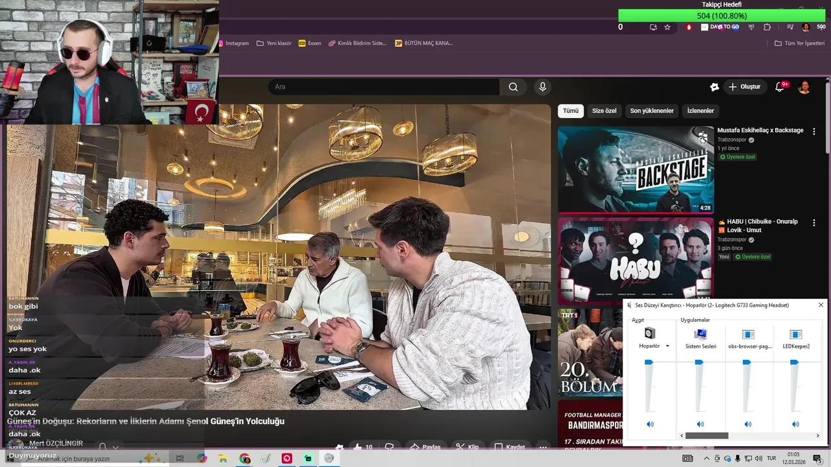Screen dimensions: 831x467
Task: Expand the Tüm Yer İşaretleri folder
Action: point(799,43)
